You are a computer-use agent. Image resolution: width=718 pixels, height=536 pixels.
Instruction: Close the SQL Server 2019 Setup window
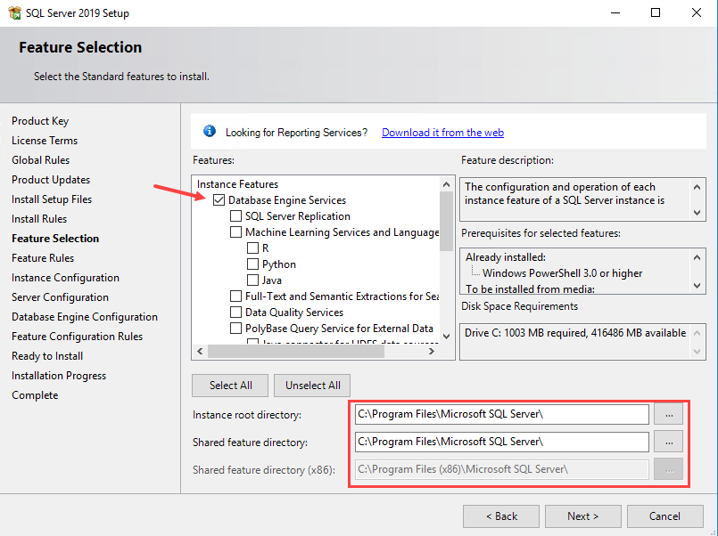(x=697, y=12)
